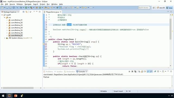The height and width of the screenshot is (98, 174).
Task: Open the File menu
Action: pyautogui.click(x=2, y=4)
